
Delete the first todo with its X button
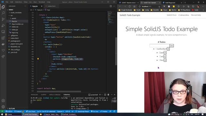pyautogui.click(x=168, y=49)
